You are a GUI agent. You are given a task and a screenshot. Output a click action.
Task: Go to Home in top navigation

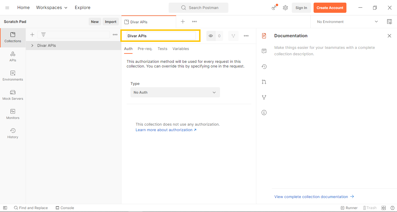click(x=24, y=8)
